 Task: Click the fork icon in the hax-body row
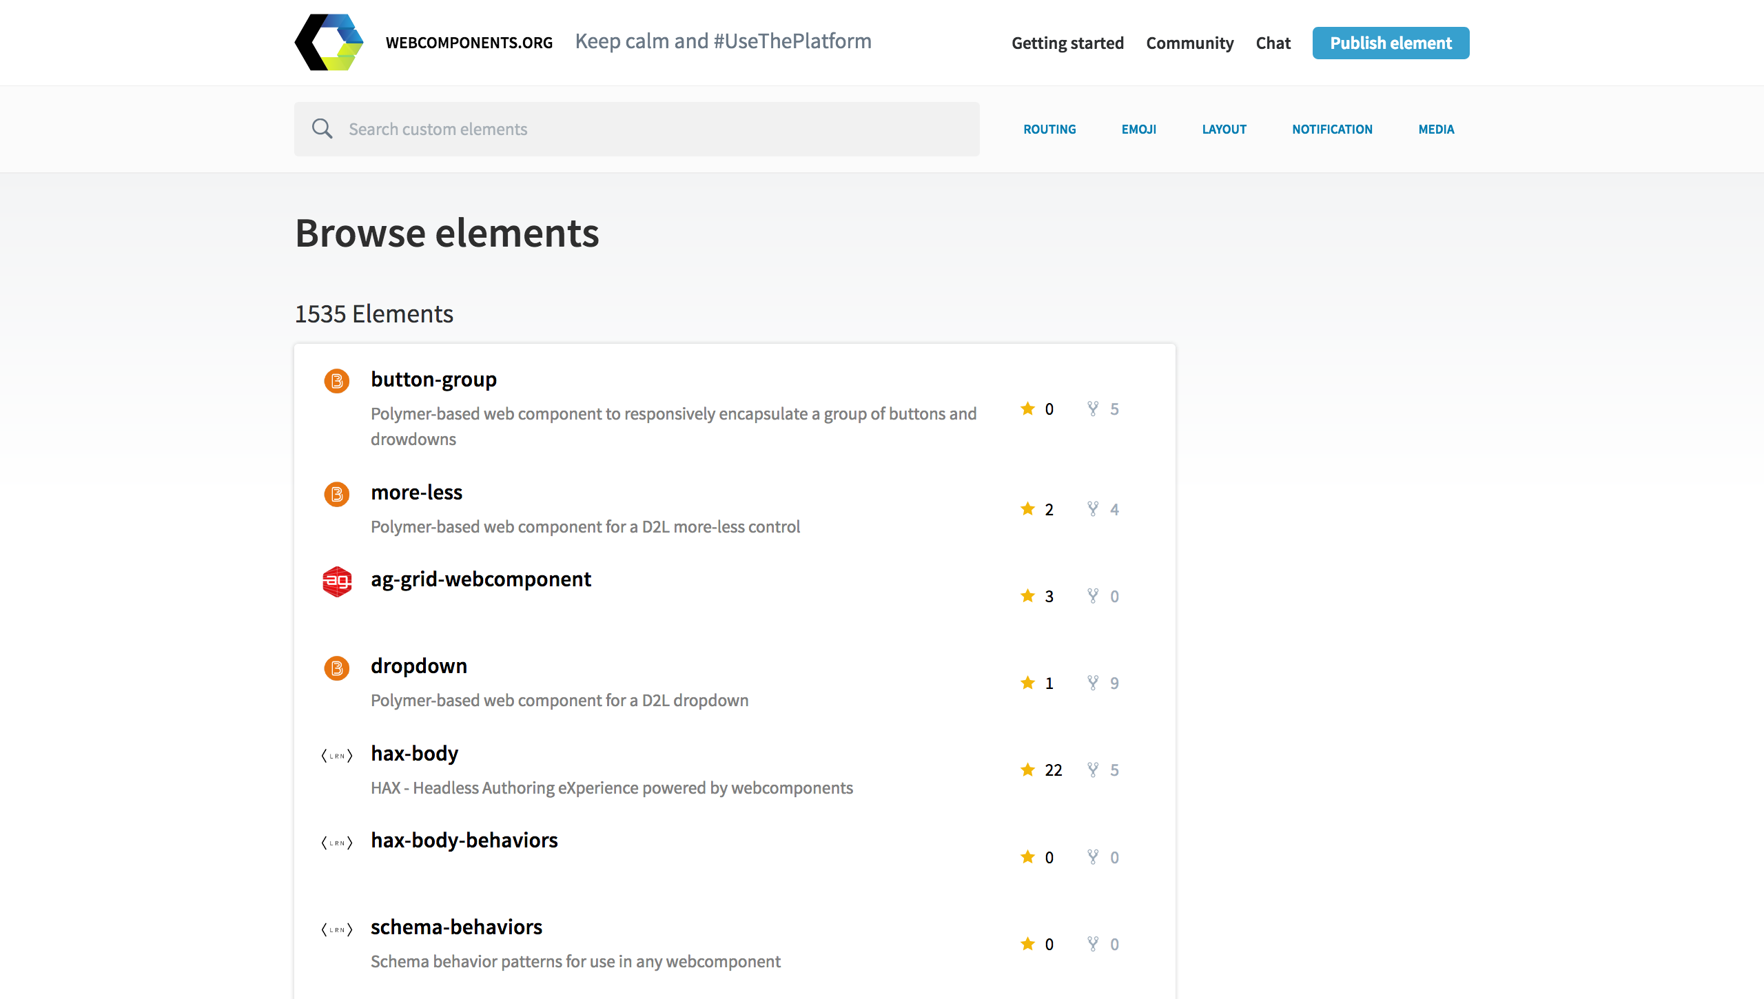(x=1093, y=770)
